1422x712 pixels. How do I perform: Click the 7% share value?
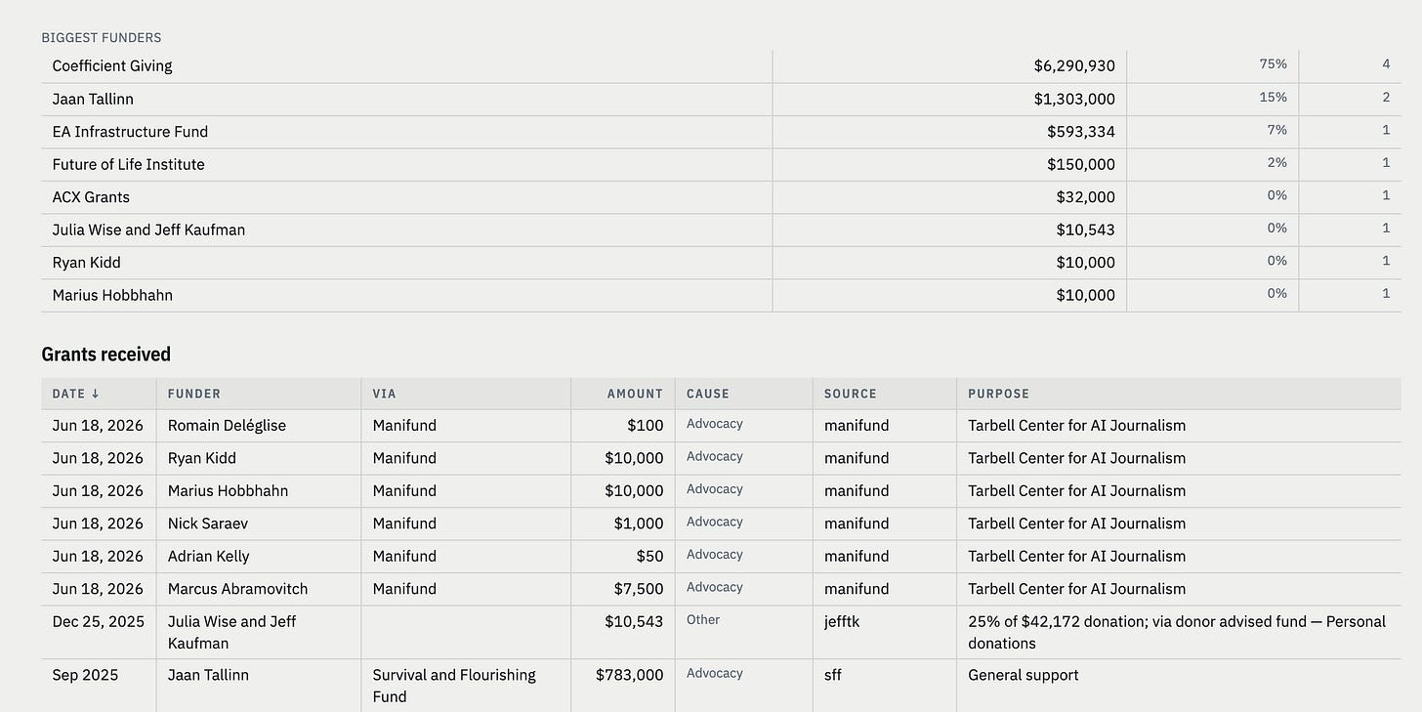tap(1277, 130)
